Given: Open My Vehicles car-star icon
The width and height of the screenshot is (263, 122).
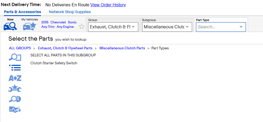Looking at the screenshot, I should click(30, 26).
